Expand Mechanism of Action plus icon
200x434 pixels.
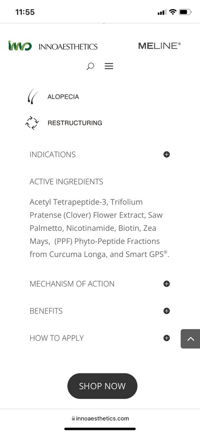(166, 284)
